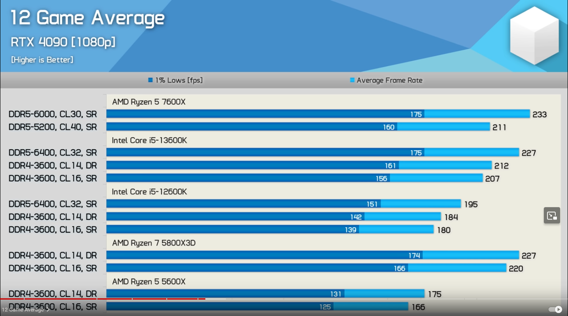
Task: Click the 1% low value 161
Action: pyautogui.click(x=390, y=166)
